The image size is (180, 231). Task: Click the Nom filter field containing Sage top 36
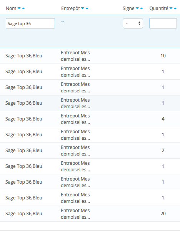click(30, 23)
